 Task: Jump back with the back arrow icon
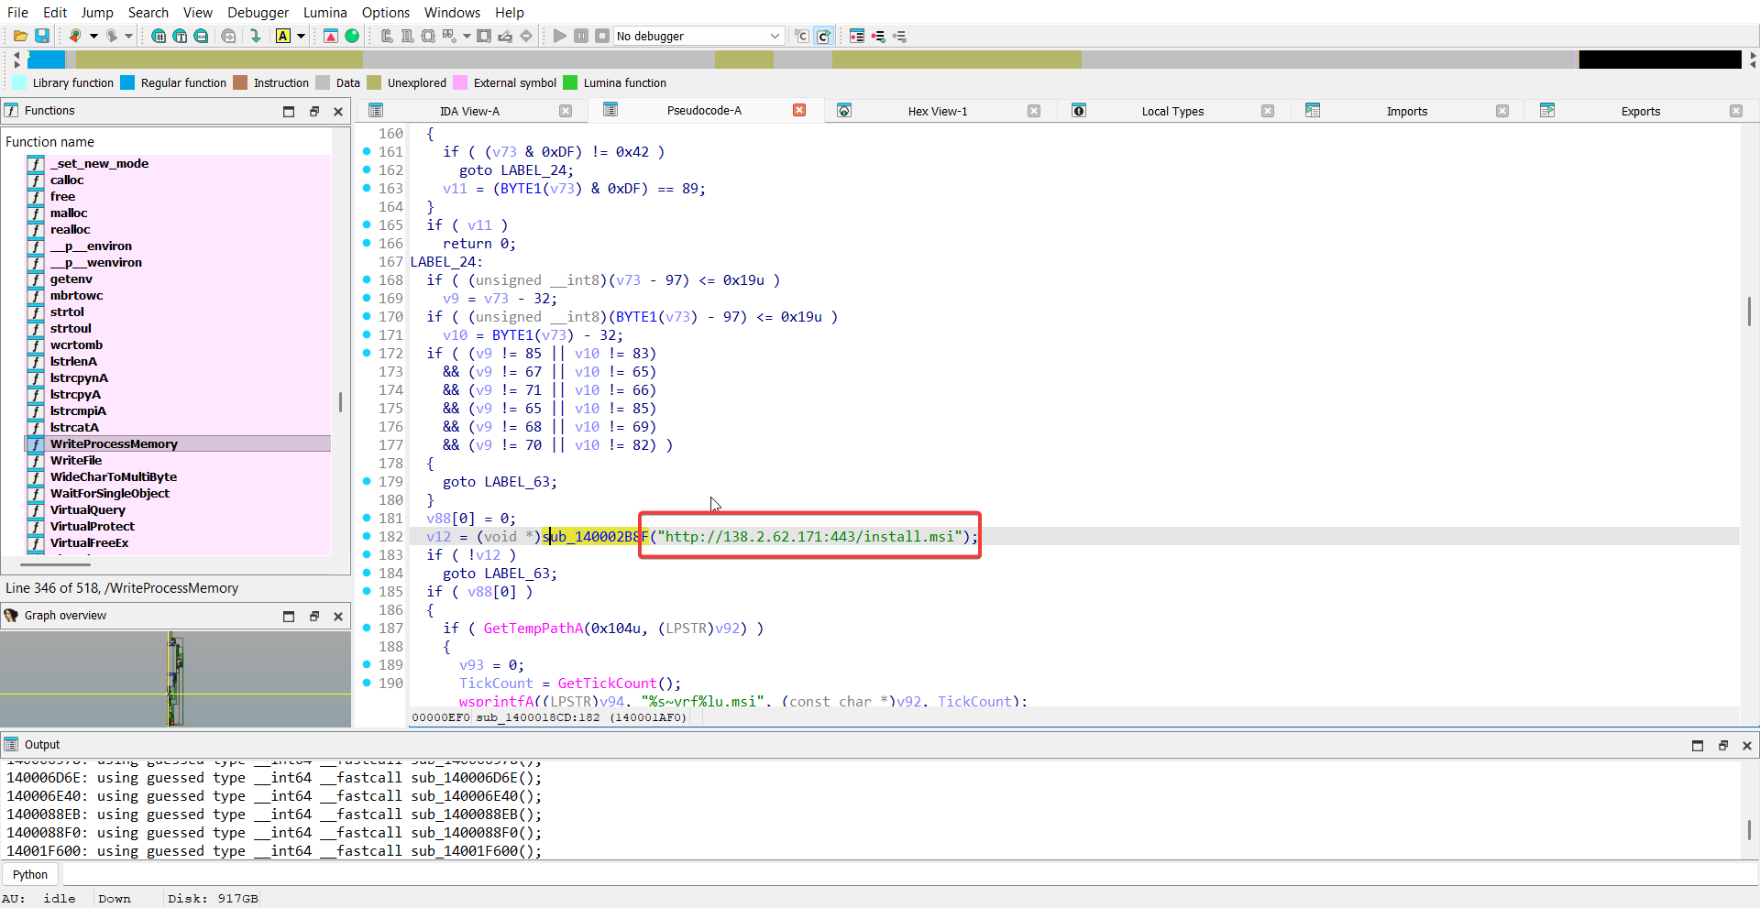[x=75, y=36]
